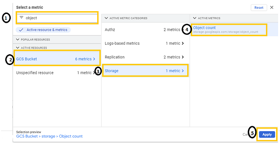This screenshot has width=280, height=144.
Task: Open the GCS Bucket chevron arrow
Action: pyautogui.click(x=94, y=59)
